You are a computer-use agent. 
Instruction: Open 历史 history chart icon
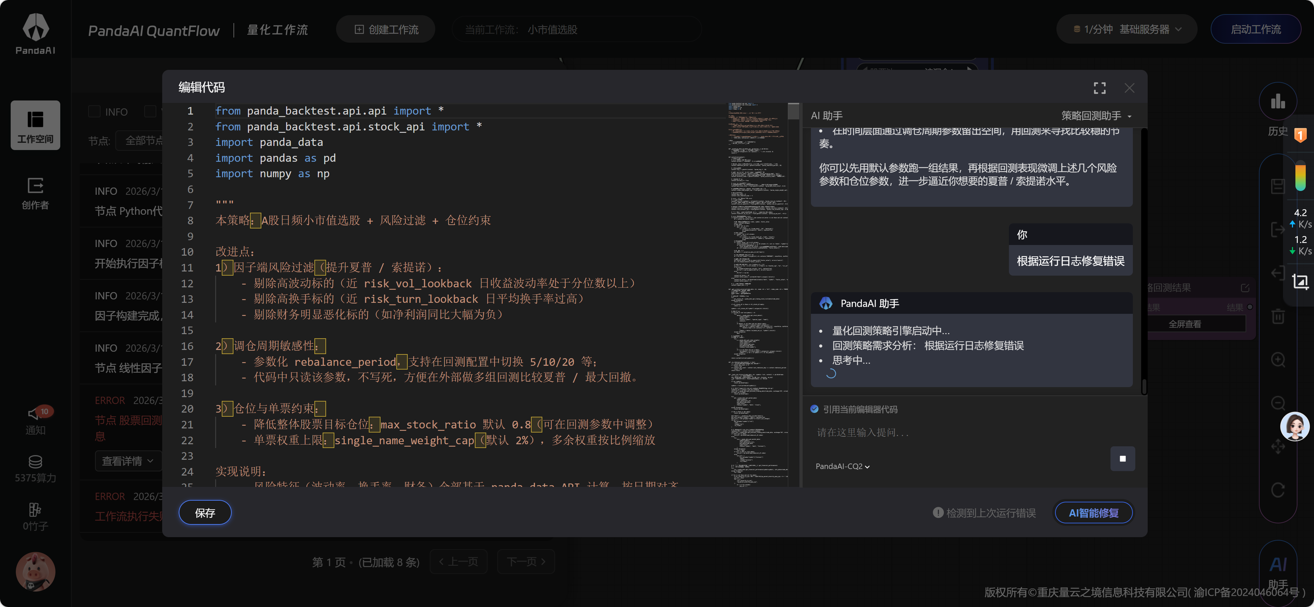tap(1278, 102)
